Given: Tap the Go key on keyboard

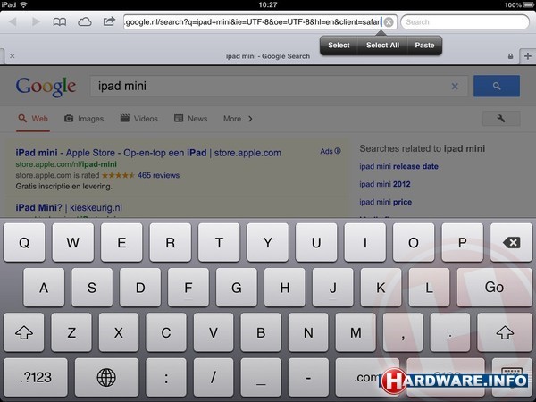Looking at the screenshot, I should pos(494,287).
